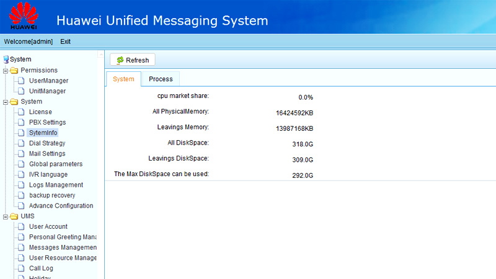The width and height of the screenshot is (496, 279).
Task: Click the Advance Configuration page icon
Action: point(21,206)
